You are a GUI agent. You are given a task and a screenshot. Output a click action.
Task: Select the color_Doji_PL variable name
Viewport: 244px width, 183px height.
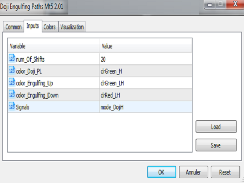(x=29, y=71)
